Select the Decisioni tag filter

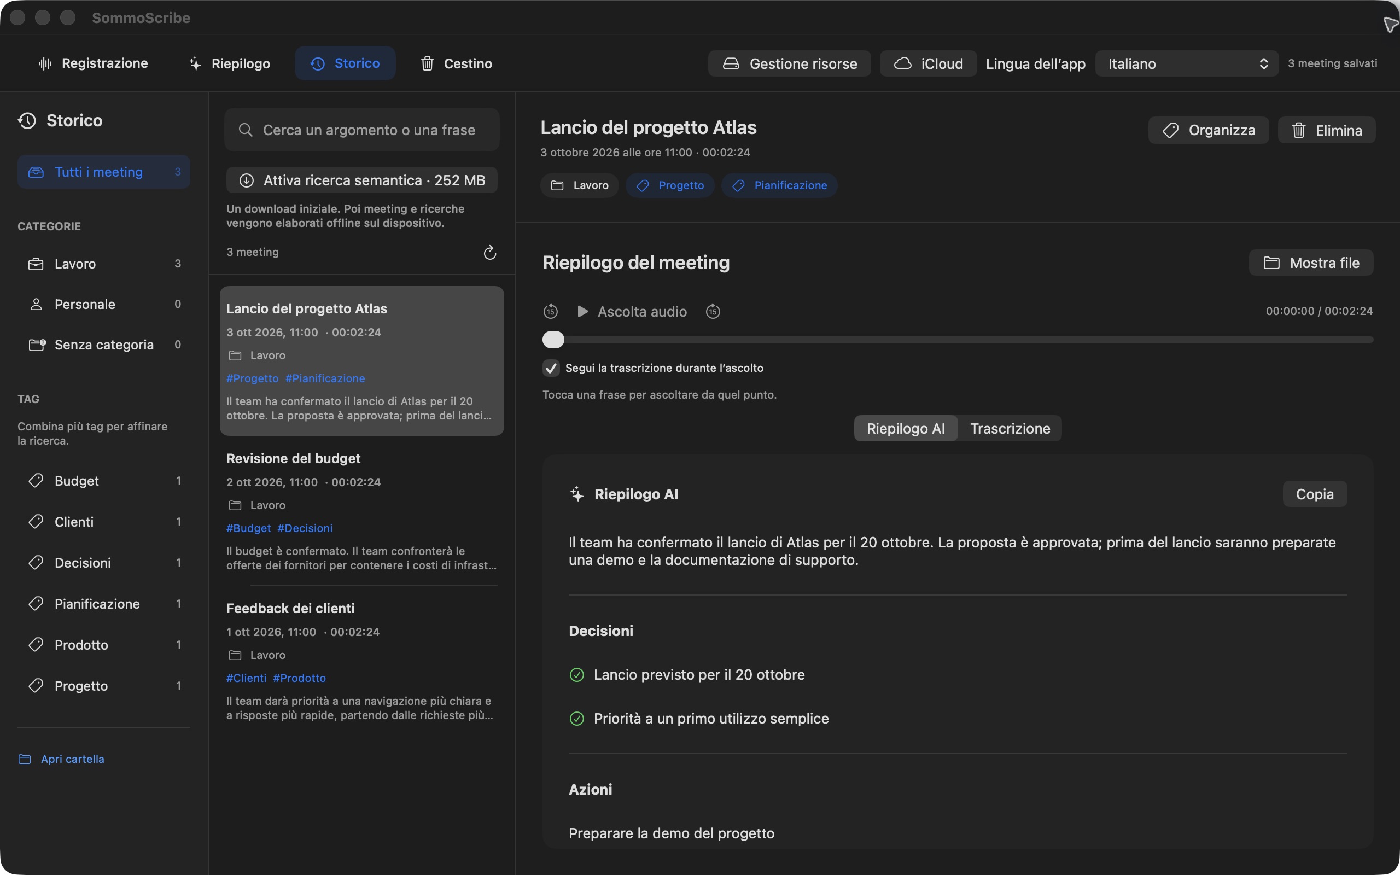click(103, 563)
